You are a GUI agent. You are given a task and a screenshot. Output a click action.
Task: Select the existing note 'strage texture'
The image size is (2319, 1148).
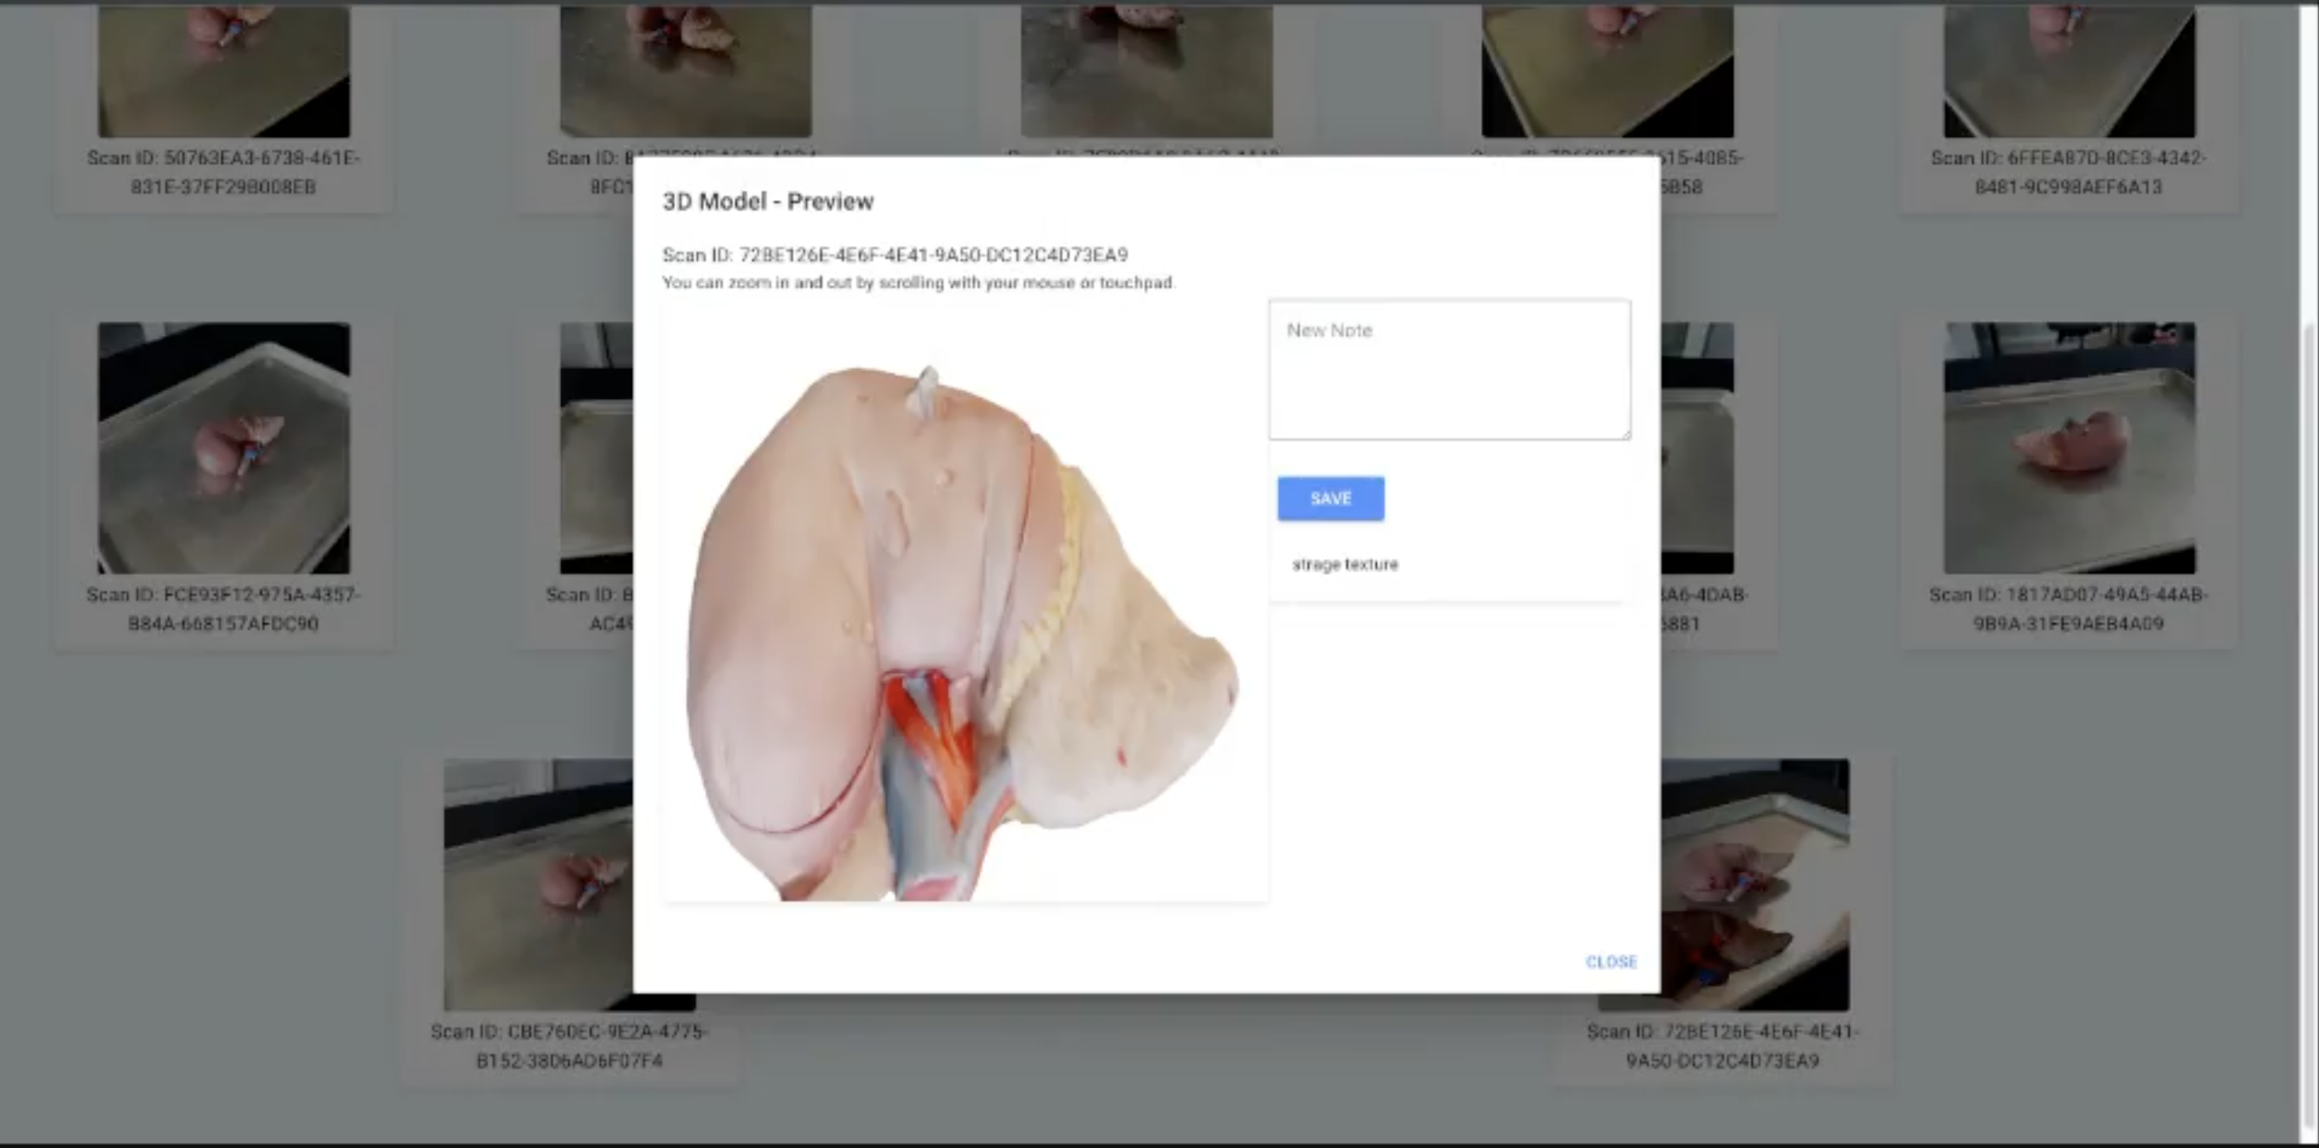pos(1345,564)
